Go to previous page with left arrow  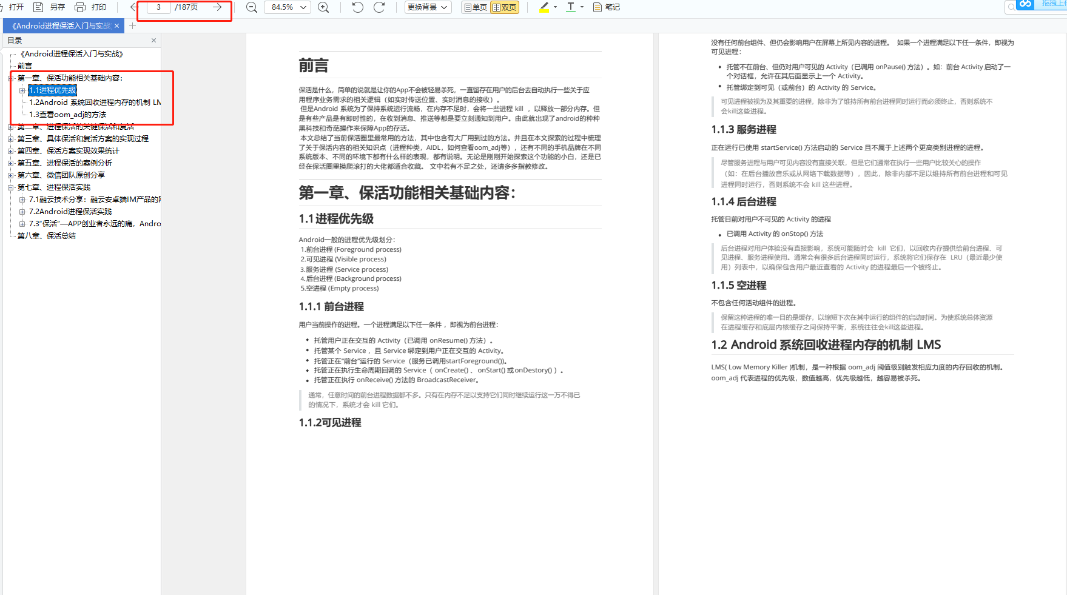(133, 7)
